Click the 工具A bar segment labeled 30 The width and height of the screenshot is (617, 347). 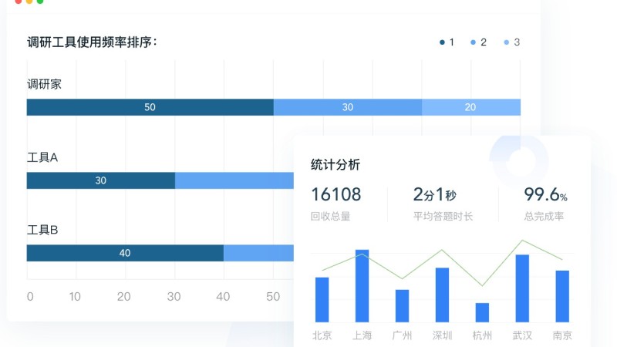(101, 180)
